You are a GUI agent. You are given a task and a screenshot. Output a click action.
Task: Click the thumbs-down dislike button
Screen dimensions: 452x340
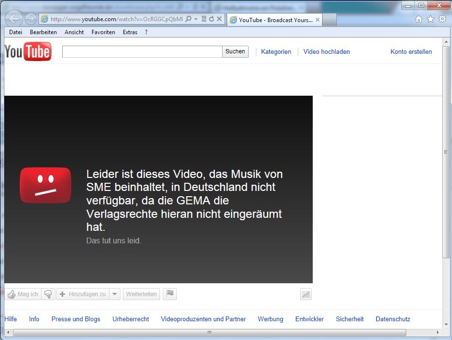tap(48, 294)
